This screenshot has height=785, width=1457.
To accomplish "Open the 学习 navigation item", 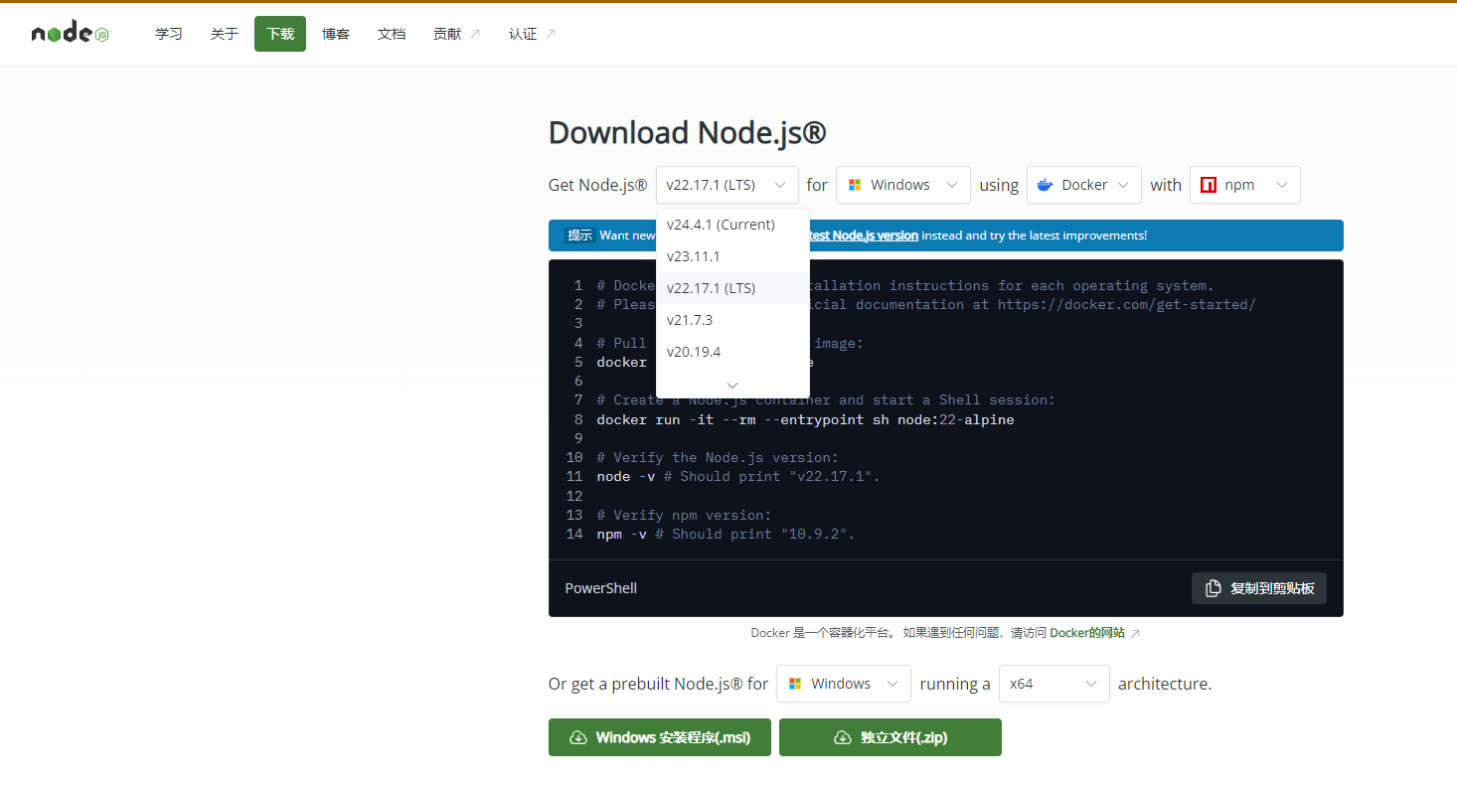I will pos(169,34).
